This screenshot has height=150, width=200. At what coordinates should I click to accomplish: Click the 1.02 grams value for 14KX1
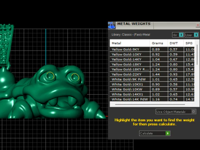156,95
